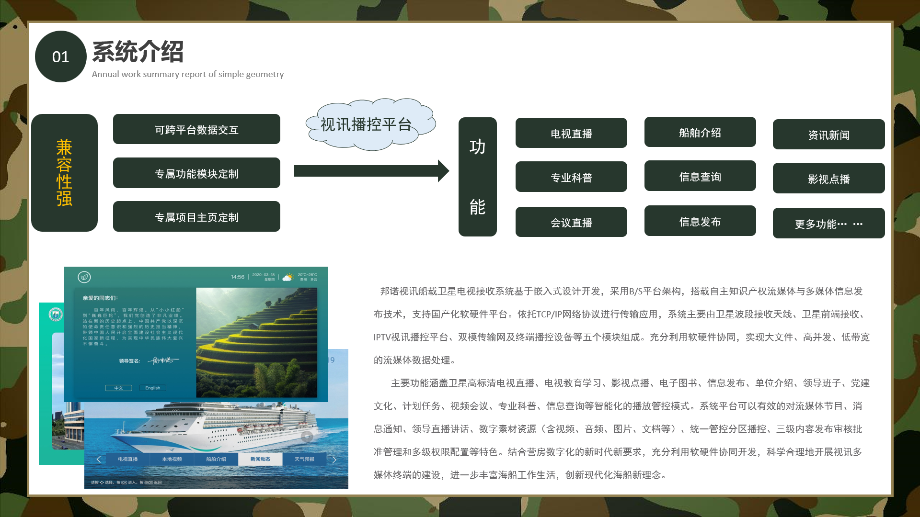Image resolution: width=920 pixels, height=517 pixels.
Task: Open the 电视直播 tab in ship menu bar
Action: tap(127, 459)
